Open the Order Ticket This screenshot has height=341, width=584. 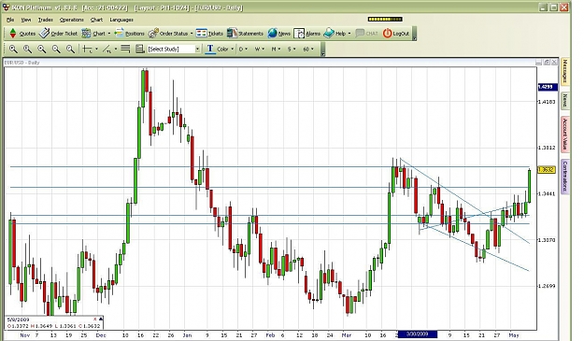pyautogui.click(x=58, y=34)
